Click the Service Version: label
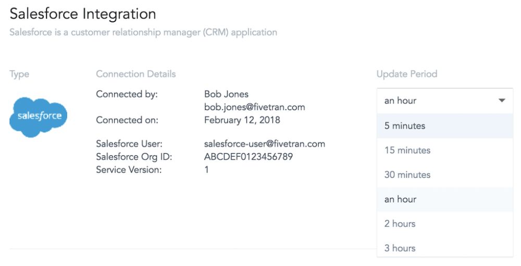This screenshot has width=521, height=266. tap(129, 170)
